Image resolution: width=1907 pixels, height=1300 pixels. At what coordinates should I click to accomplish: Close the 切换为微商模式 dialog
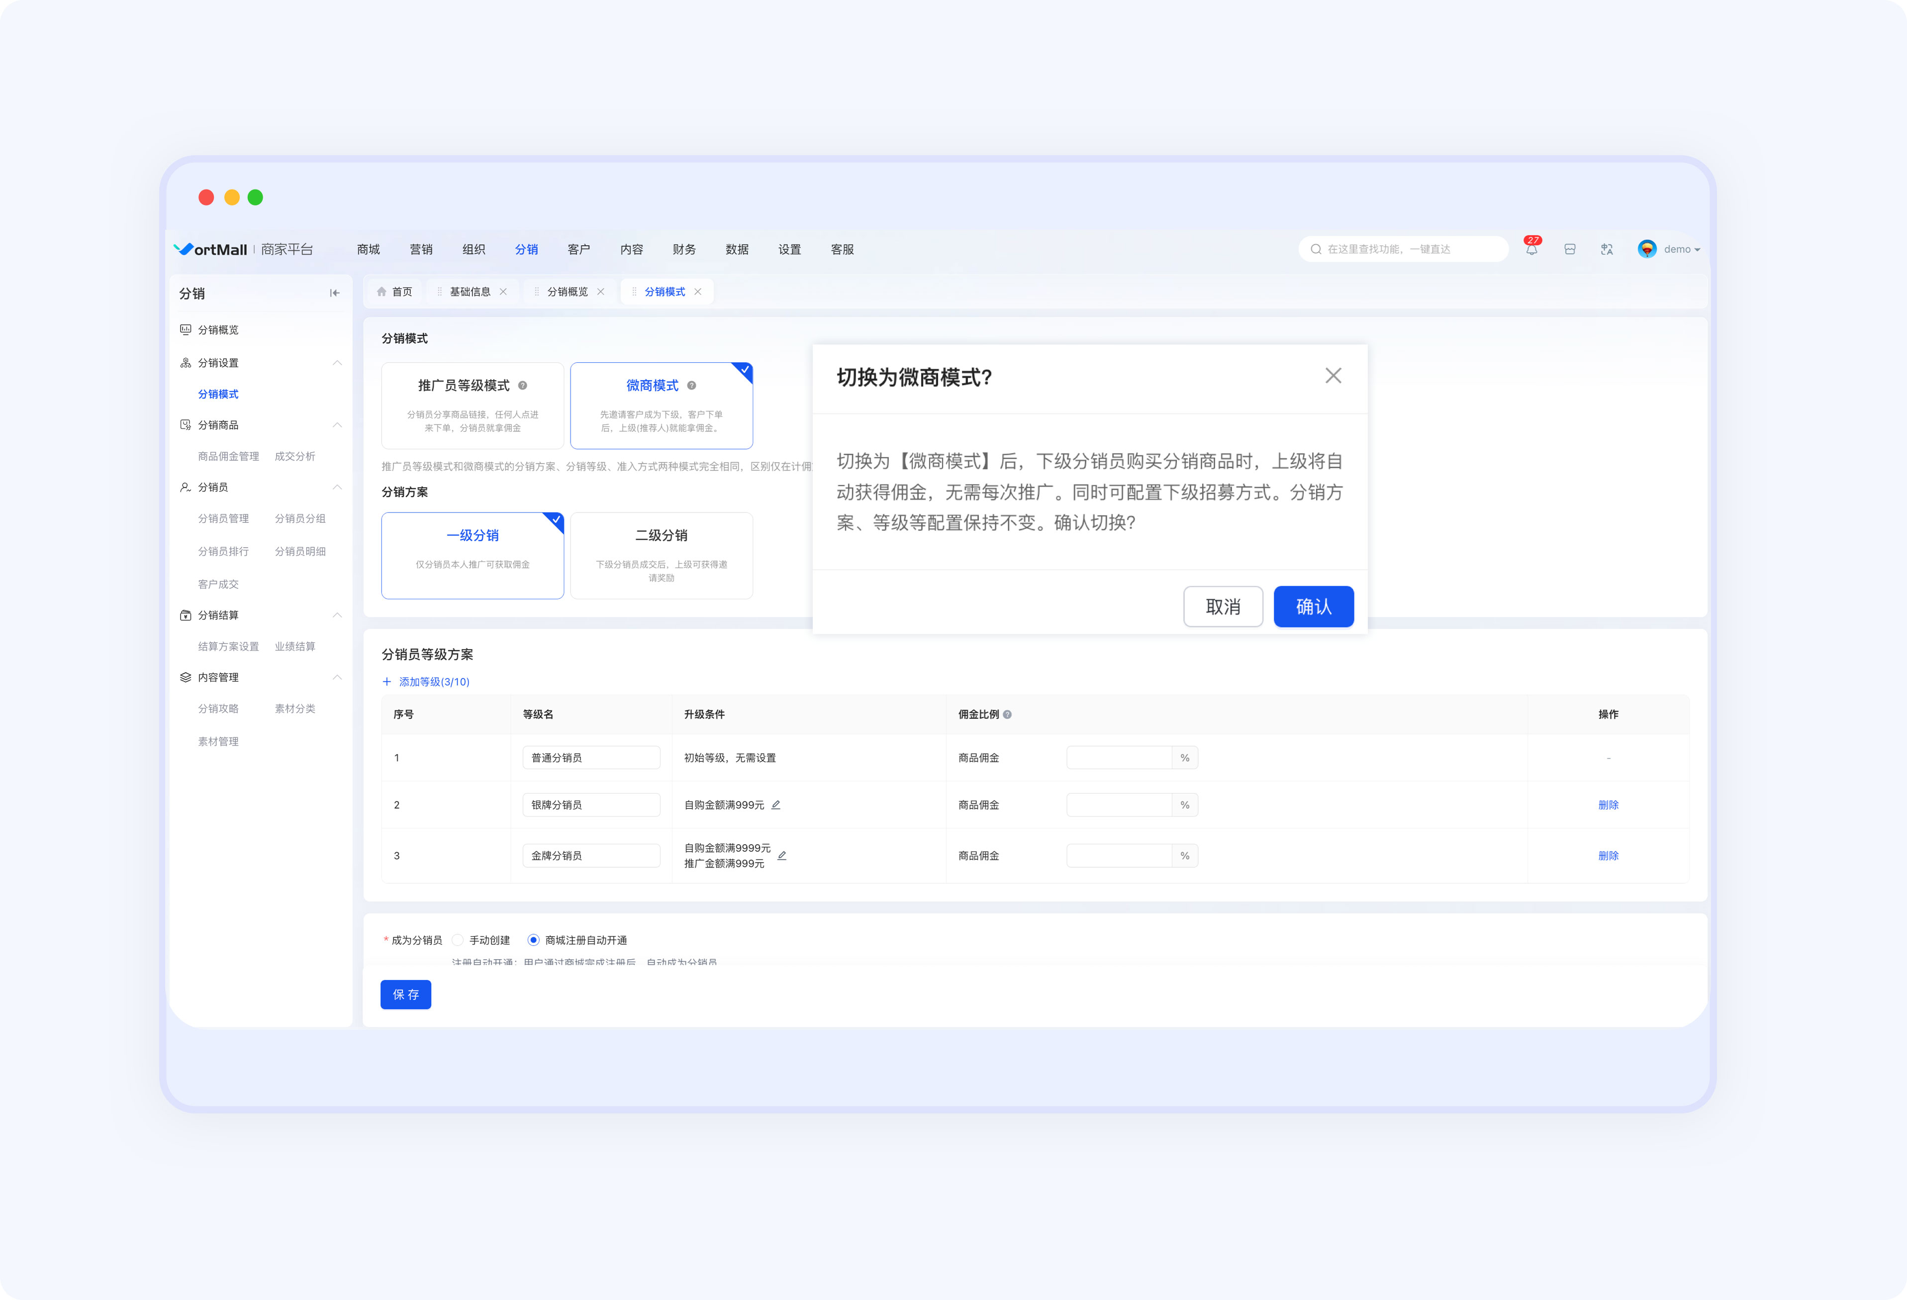click(1334, 376)
